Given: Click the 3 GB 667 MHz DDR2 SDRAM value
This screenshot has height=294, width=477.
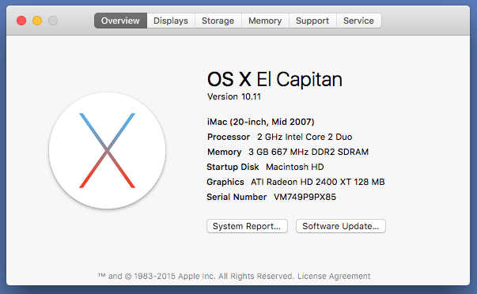Looking at the screenshot, I should [x=309, y=152].
